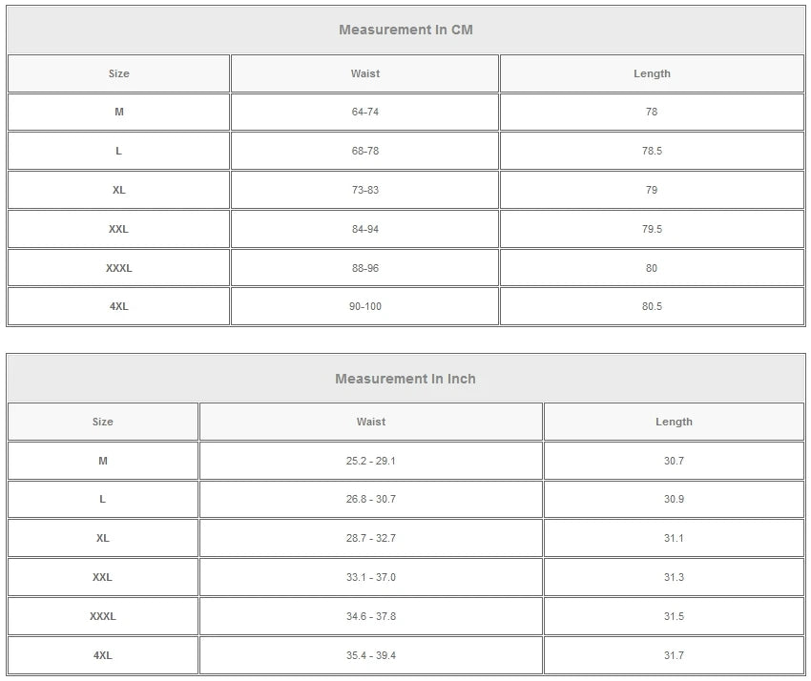811x681 pixels.
Task: Click the XXL size cell in CM table
Action: pos(118,229)
